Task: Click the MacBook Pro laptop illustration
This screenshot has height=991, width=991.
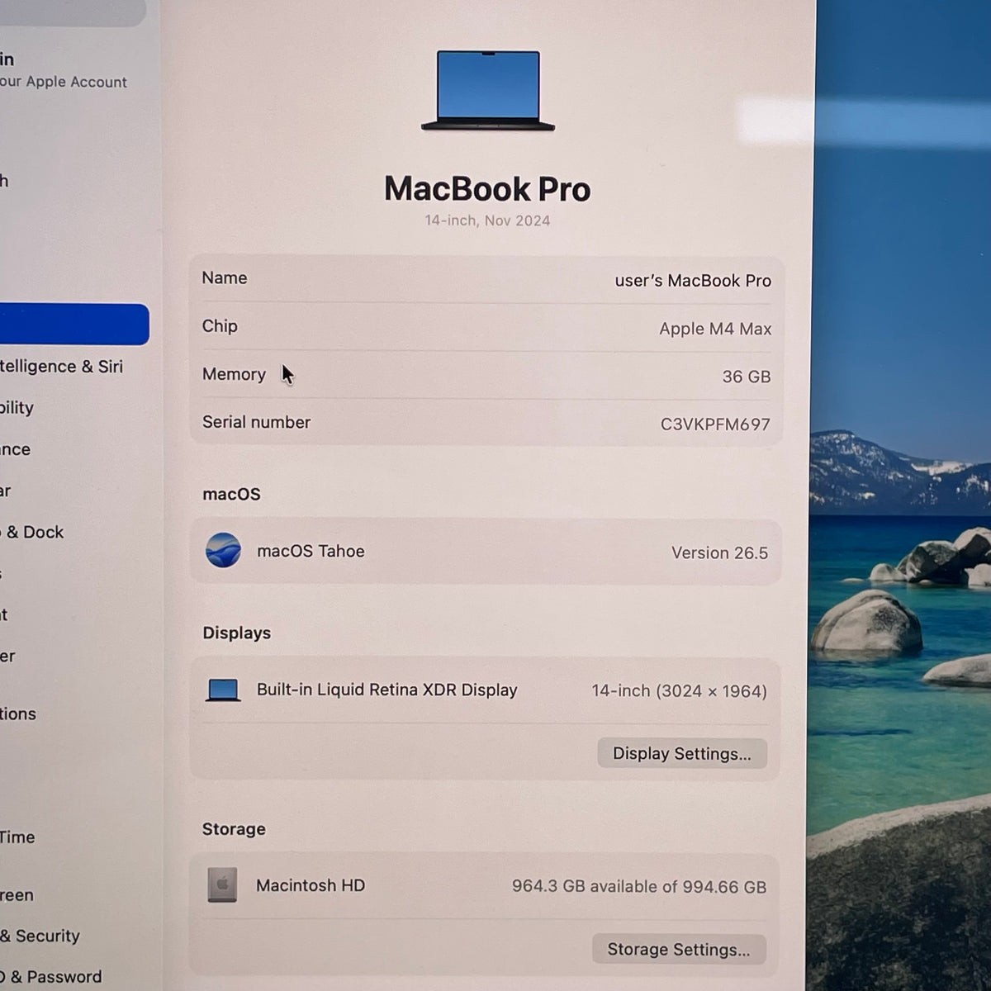Action: 488,91
